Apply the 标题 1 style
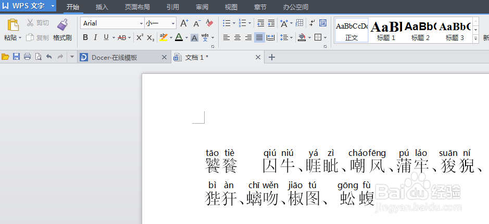This screenshot has height=224, width=489. 386,30
